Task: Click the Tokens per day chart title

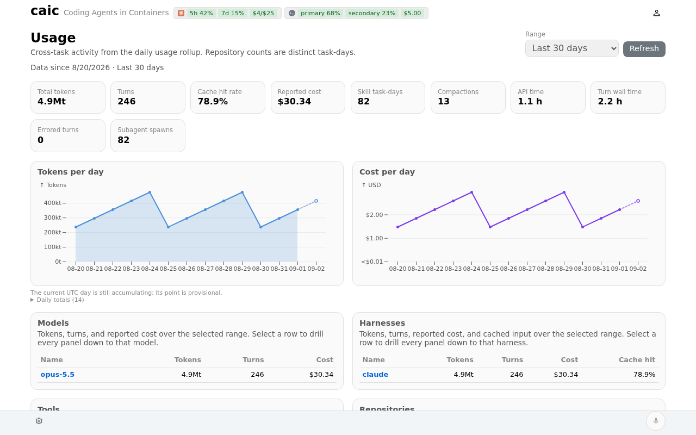Action: pyautogui.click(x=71, y=172)
